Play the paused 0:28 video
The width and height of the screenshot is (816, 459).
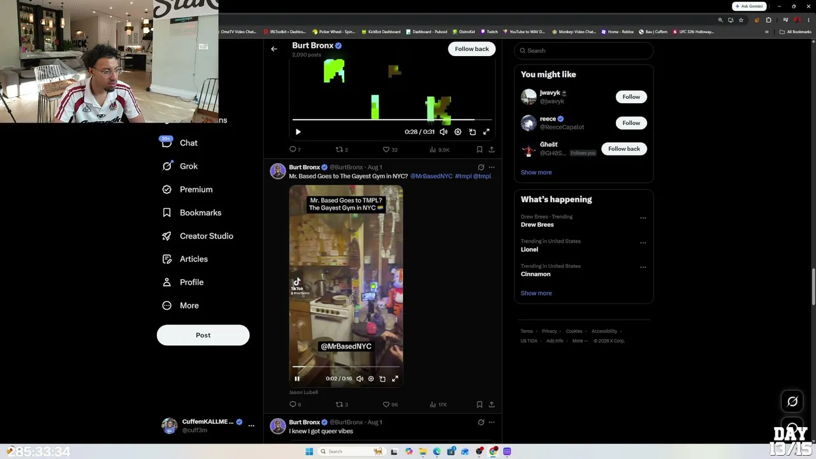[298, 132]
